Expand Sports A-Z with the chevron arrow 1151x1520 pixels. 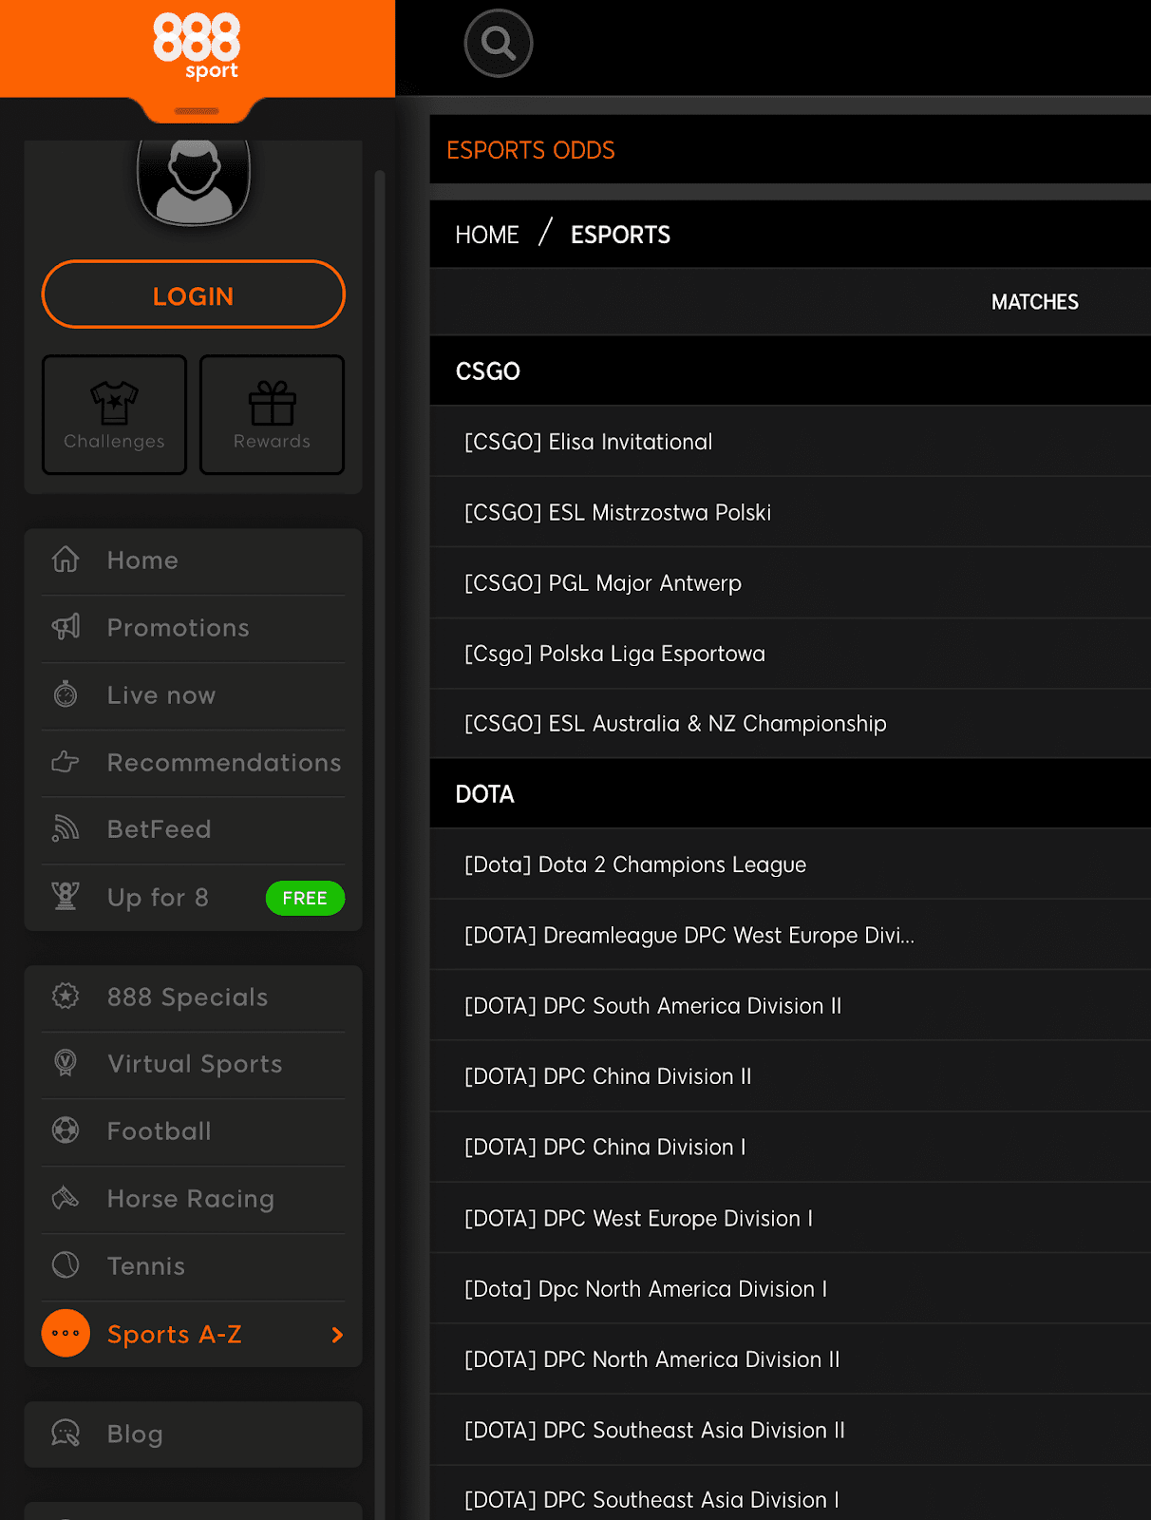337,1335
